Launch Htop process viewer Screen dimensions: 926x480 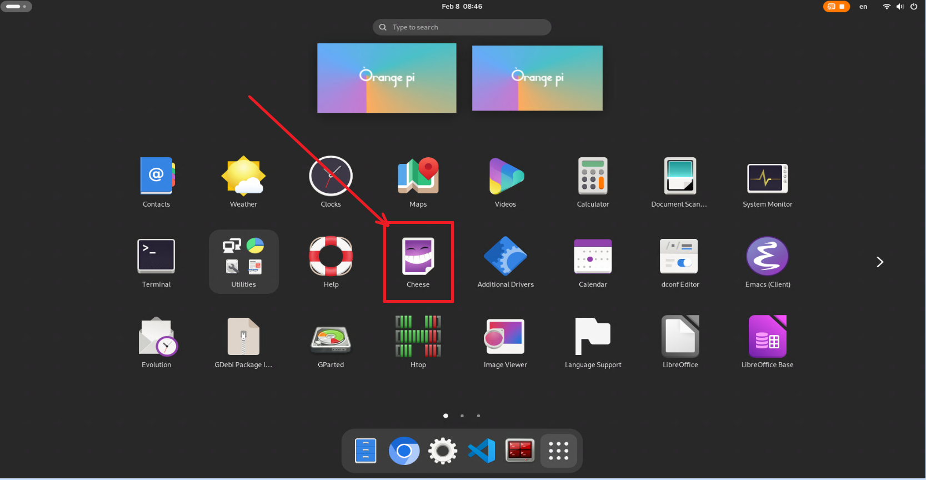418,337
